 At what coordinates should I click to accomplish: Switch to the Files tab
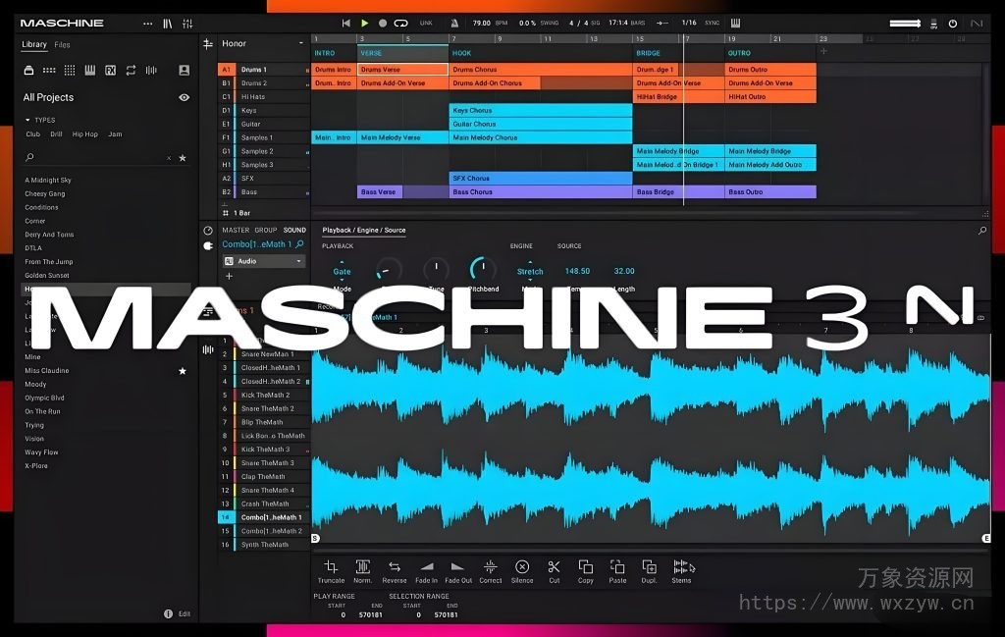pyautogui.click(x=61, y=44)
